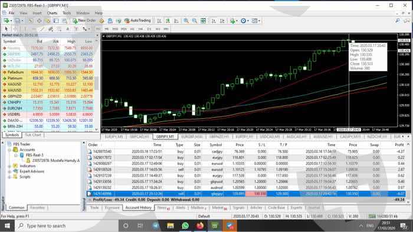413x232 pixels.
Task: Expand the Indicators tree node
Action: pyautogui.click(x=9, y=166)
